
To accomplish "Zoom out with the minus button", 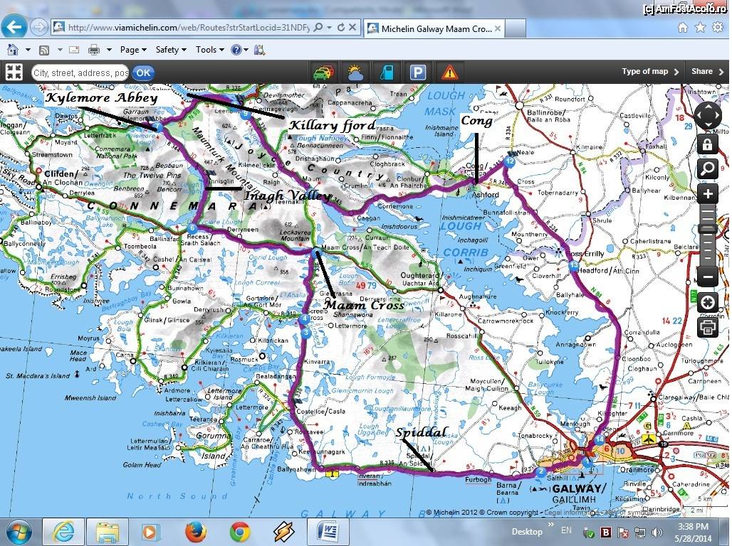I will click(707, 277).
